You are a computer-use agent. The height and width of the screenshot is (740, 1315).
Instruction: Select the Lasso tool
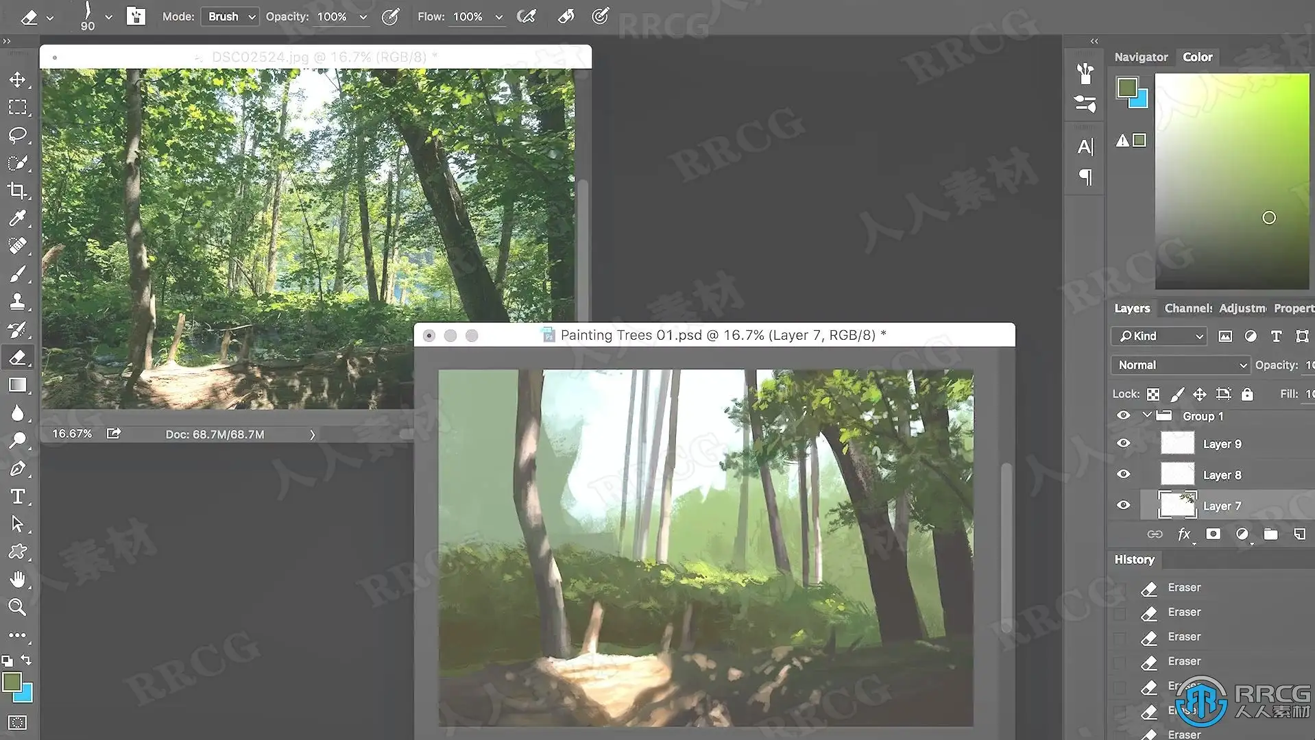17,135
